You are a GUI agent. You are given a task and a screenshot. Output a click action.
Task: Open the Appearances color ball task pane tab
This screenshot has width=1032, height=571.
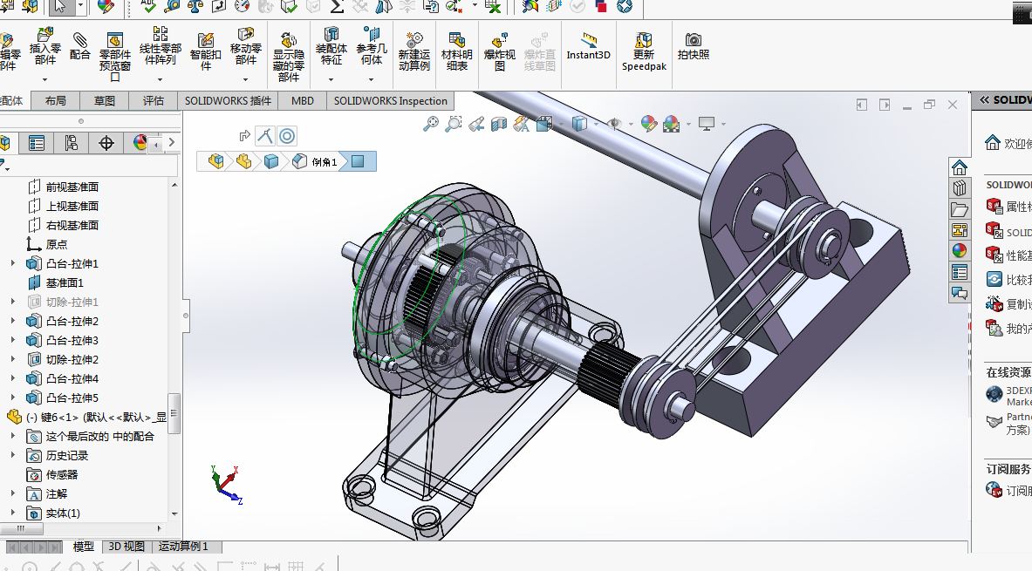(x=959, y=251)
